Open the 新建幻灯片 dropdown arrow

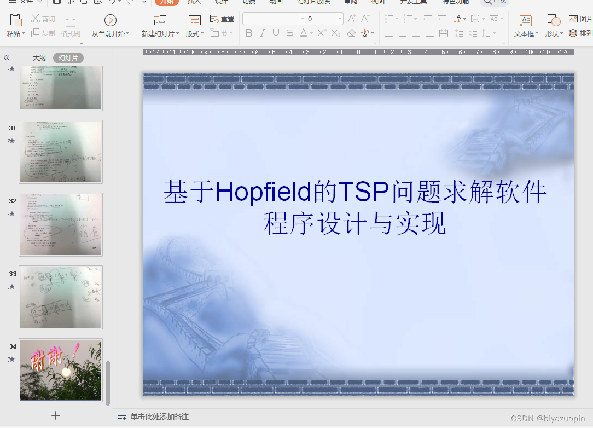pyautogui.click(x=177, y=34)
